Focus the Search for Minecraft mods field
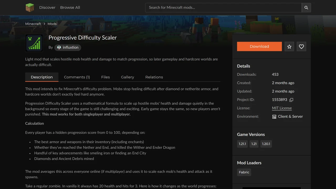The height and width of the screenshot is (189, 336). tap(223, 8)
